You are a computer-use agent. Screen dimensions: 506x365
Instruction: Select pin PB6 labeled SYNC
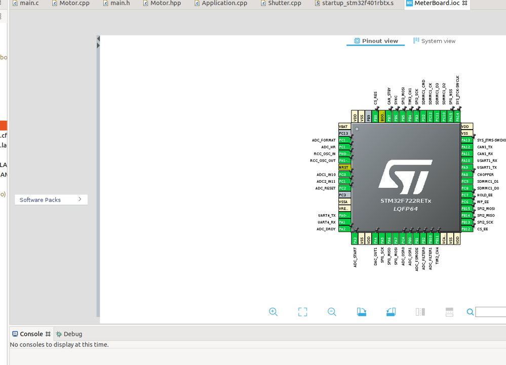tap(396, 116)
